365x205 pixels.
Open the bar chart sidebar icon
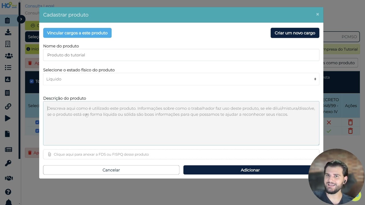pyautogui.click(x=8, y=79)
